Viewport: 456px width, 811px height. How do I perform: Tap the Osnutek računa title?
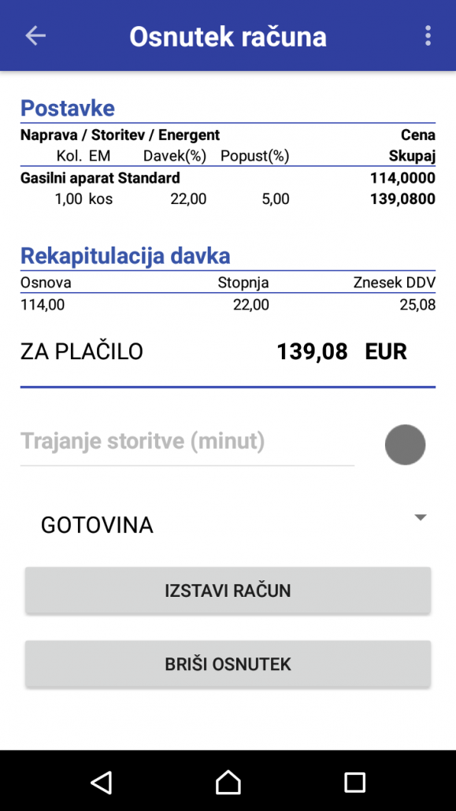point(228,36)
